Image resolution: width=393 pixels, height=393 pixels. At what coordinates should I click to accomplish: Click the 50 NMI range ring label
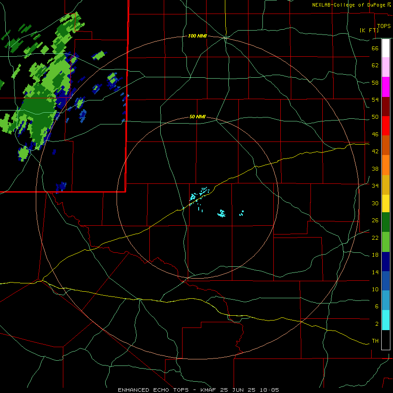pyautogui.click(x=197, y=117)
